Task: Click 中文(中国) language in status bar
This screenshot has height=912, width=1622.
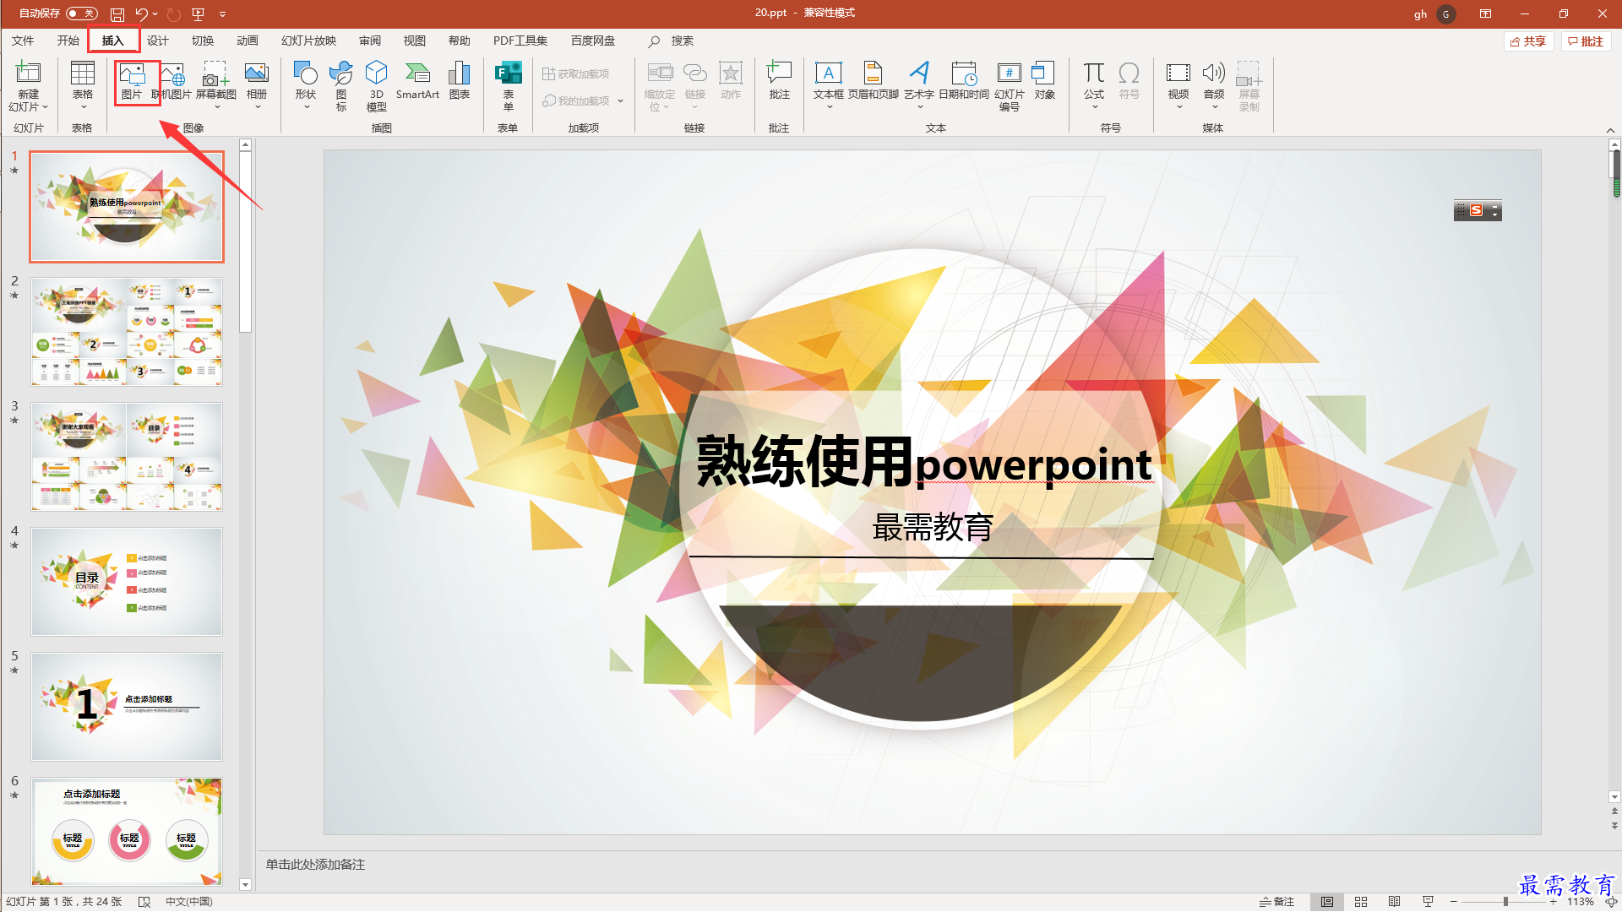Action: [189, 902]
